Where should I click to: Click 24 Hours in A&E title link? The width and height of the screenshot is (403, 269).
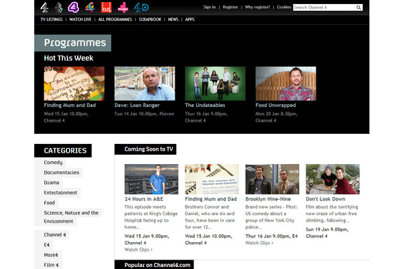tap(144, 199)
